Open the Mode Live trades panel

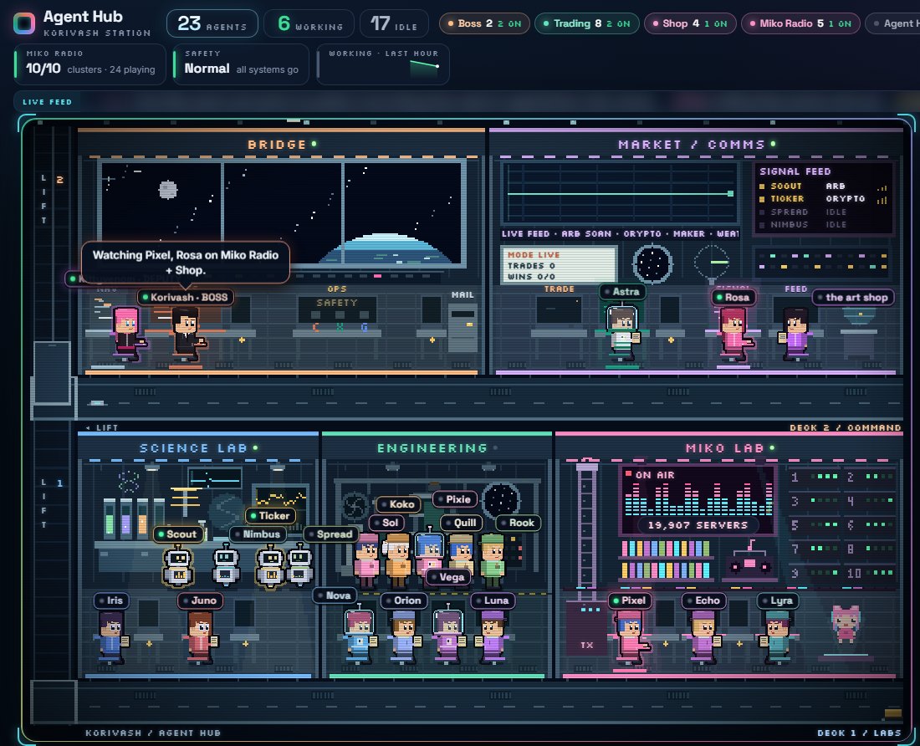click(558, 265)
